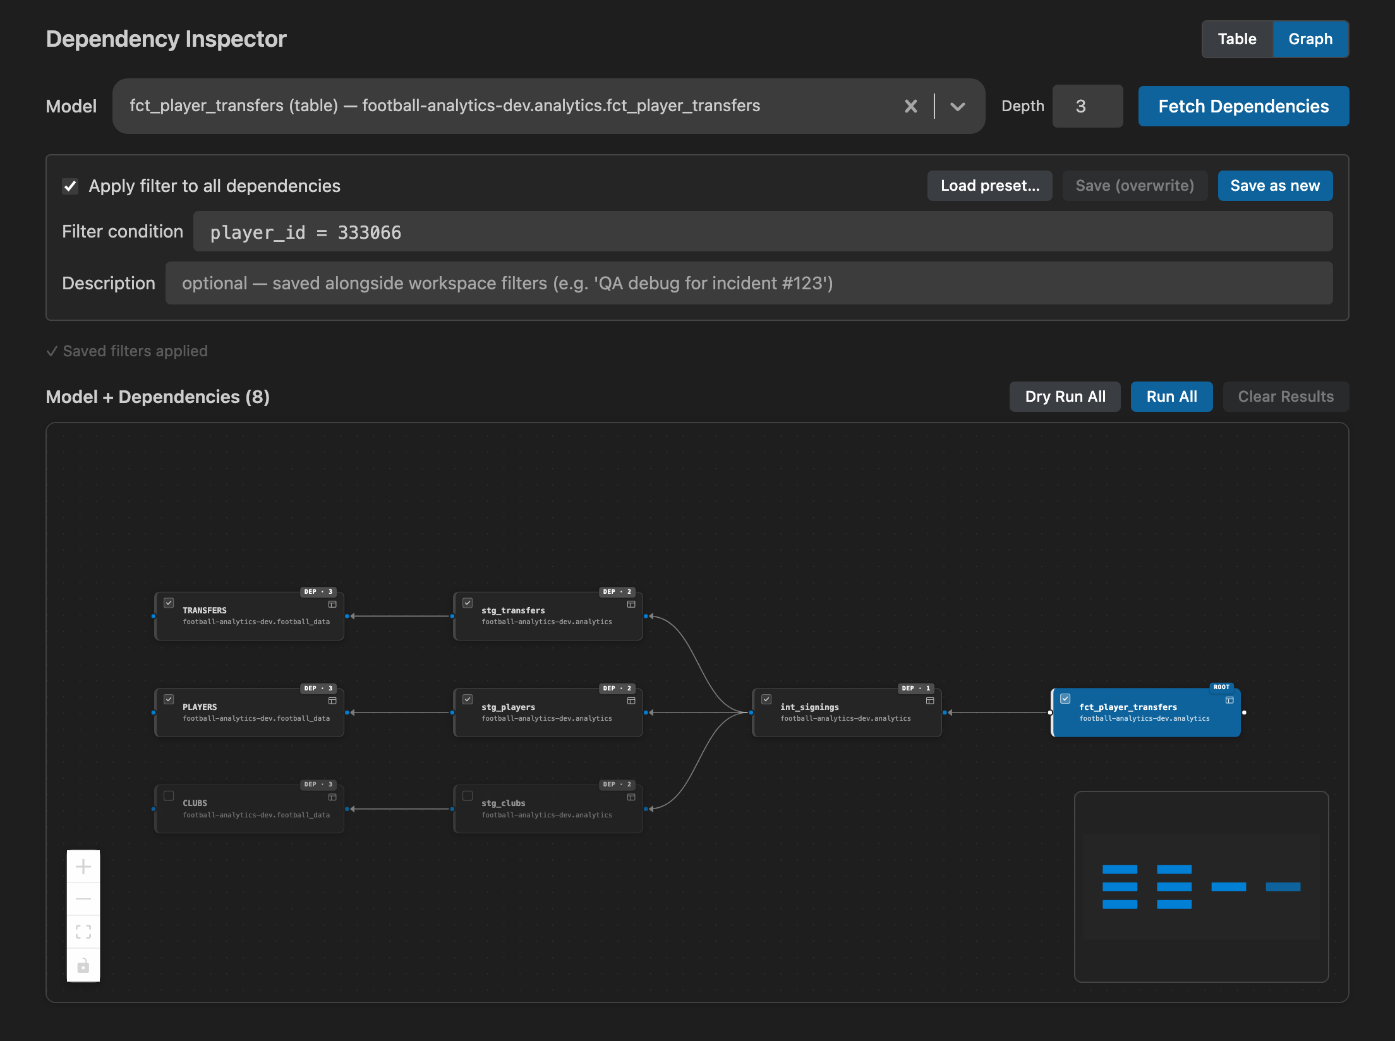The image size is (1395, 1041).
Task: Uncheck the stg_transfers node checkbox
Action: [x=468, y=603]
